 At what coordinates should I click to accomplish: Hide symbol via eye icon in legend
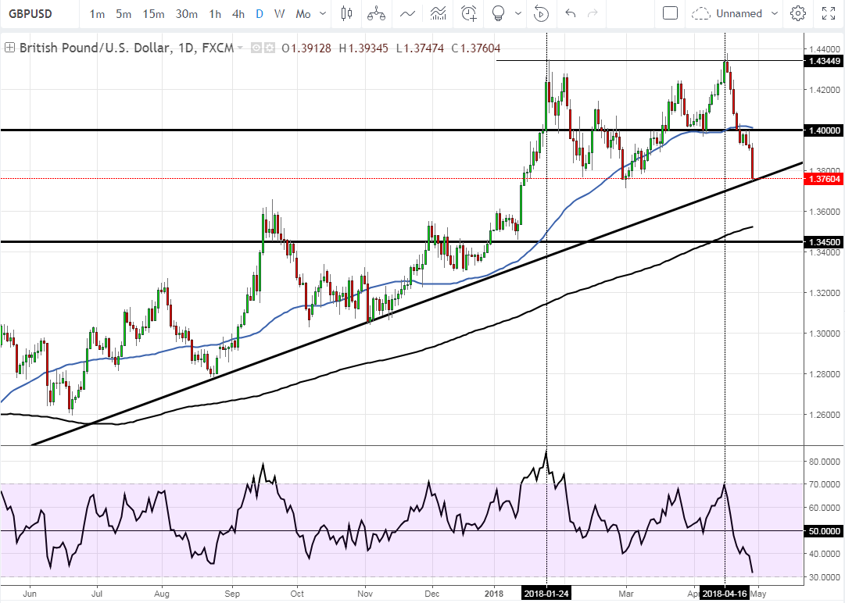256,48
